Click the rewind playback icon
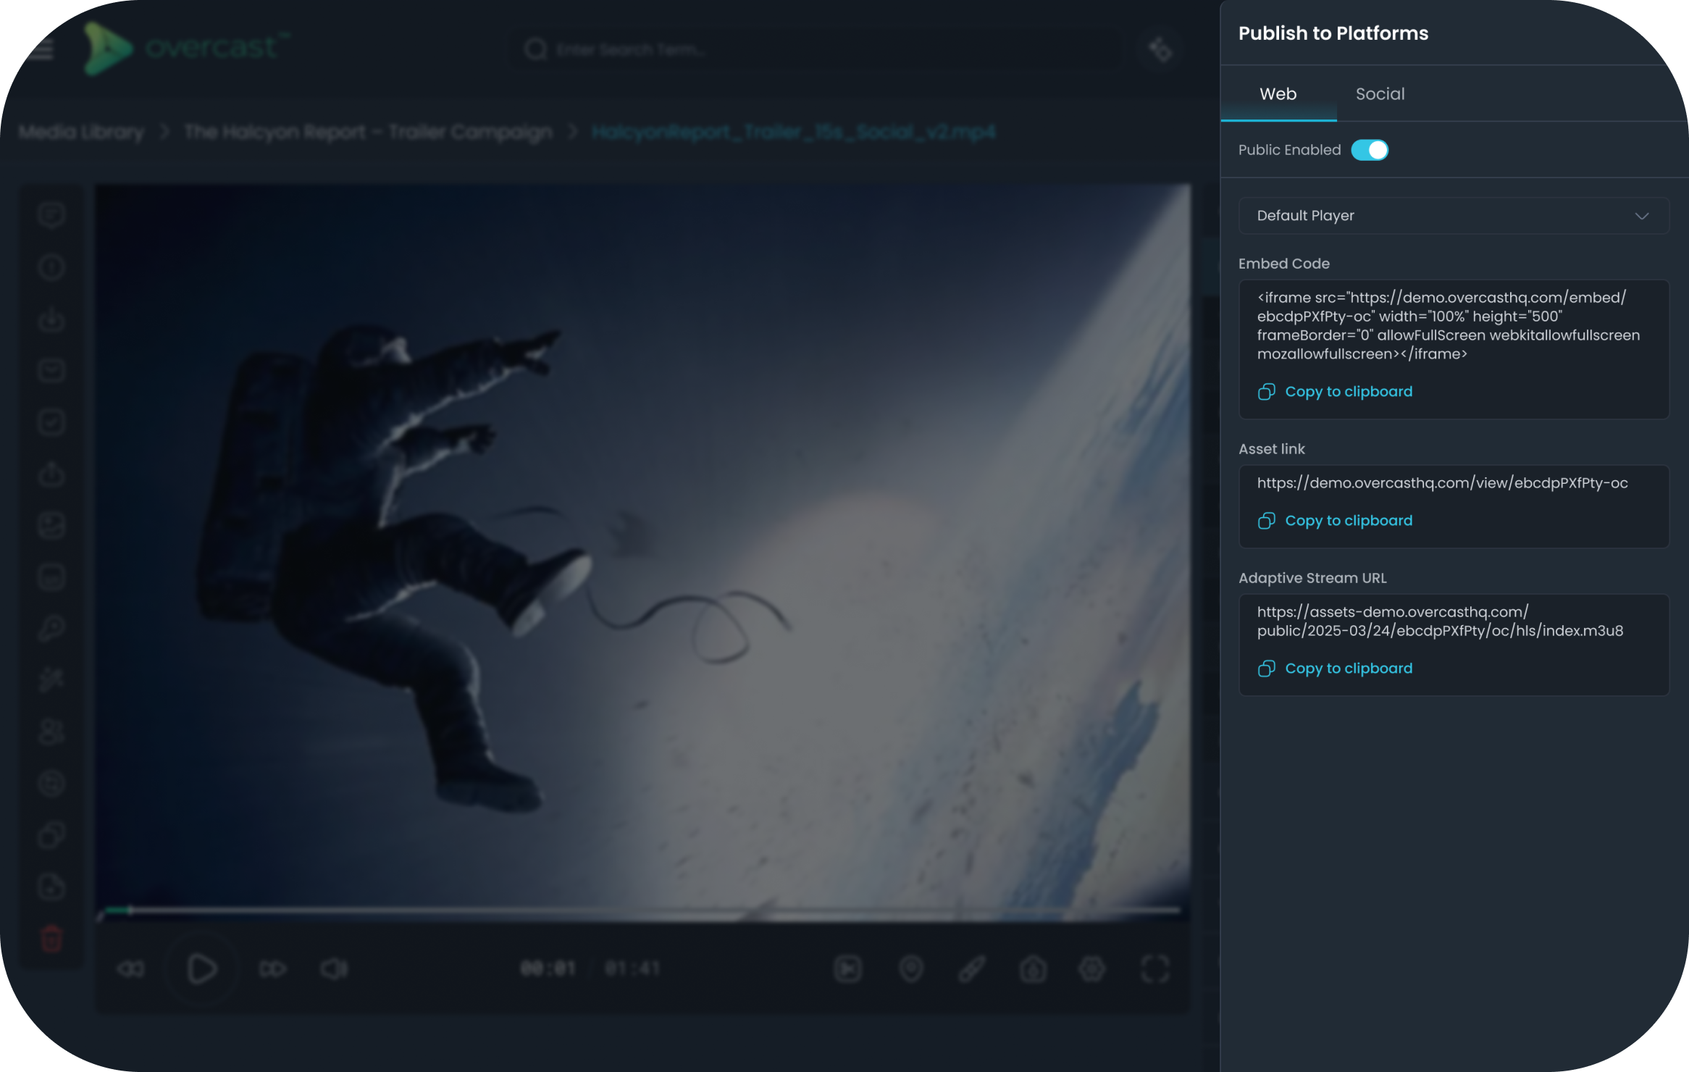This screenshot has height=1072, width=1689. pyautogui.click(x=131, y=969)
